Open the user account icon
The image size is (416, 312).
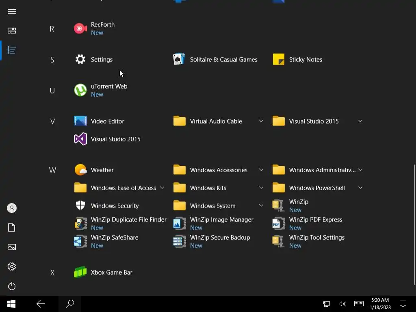(12, 208)
